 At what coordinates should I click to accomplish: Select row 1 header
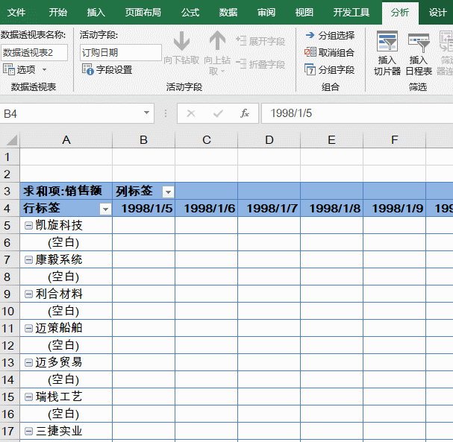[x=10, y=157]
